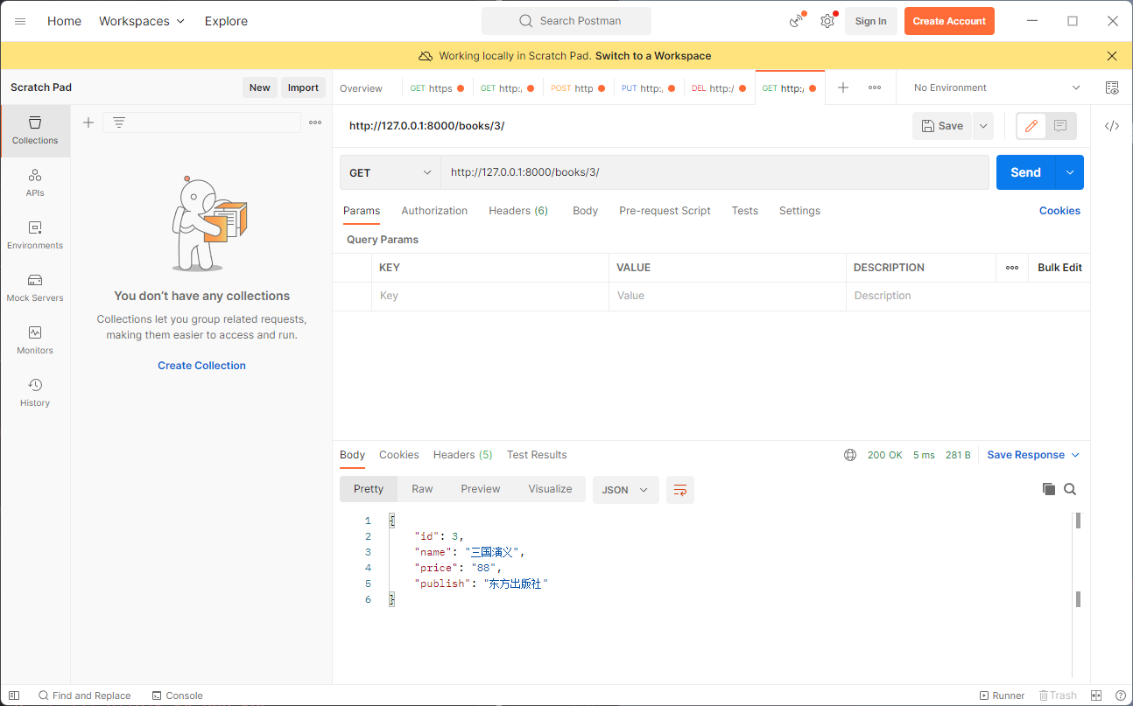Open response Headers (5) tab
This screenshot has width=1133, height=706.
pyautogui.click(x=462, y=455)
